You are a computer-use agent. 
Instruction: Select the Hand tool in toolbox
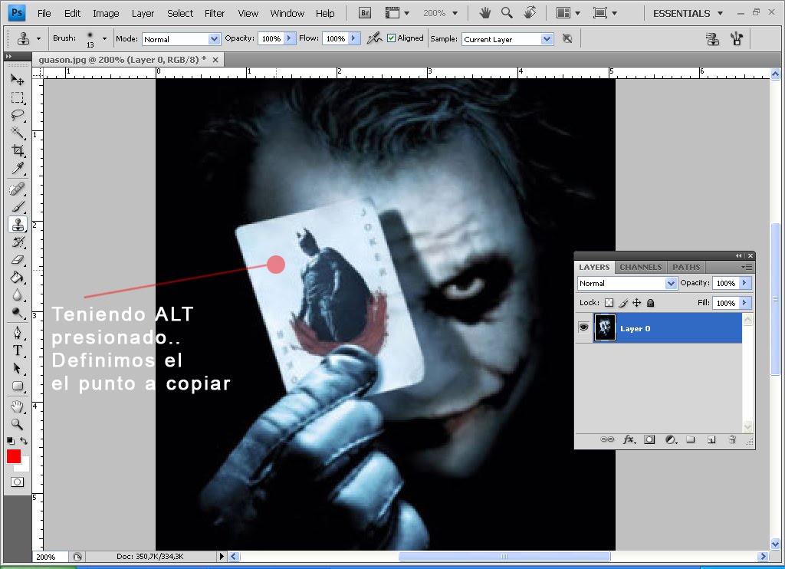pos(17,406)
